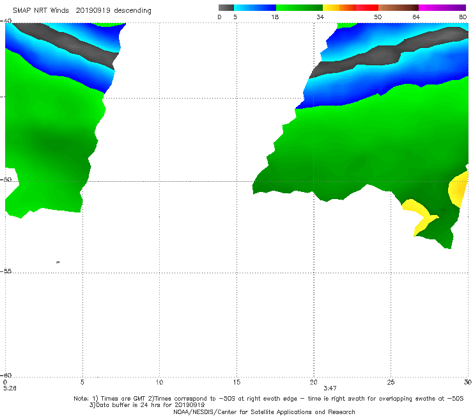
Task: Click the 'NOAA/NESDIS/Center for Satellite Applications' credit
Action: pos(264,412)
